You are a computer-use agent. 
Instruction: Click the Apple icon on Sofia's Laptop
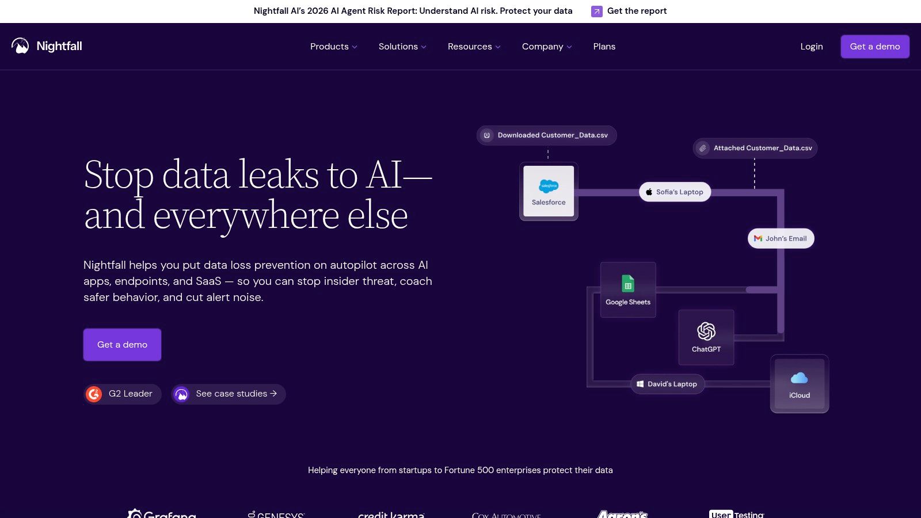(649, 192)
